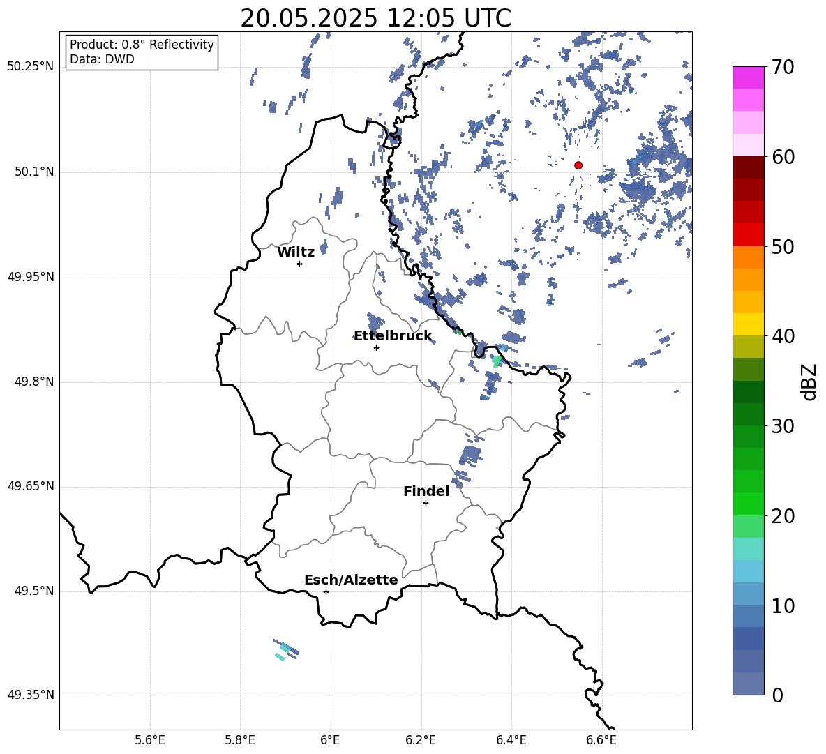Click the Esch/Alzette label
Viewport: 826px width, 754px height.
point(351,580)
